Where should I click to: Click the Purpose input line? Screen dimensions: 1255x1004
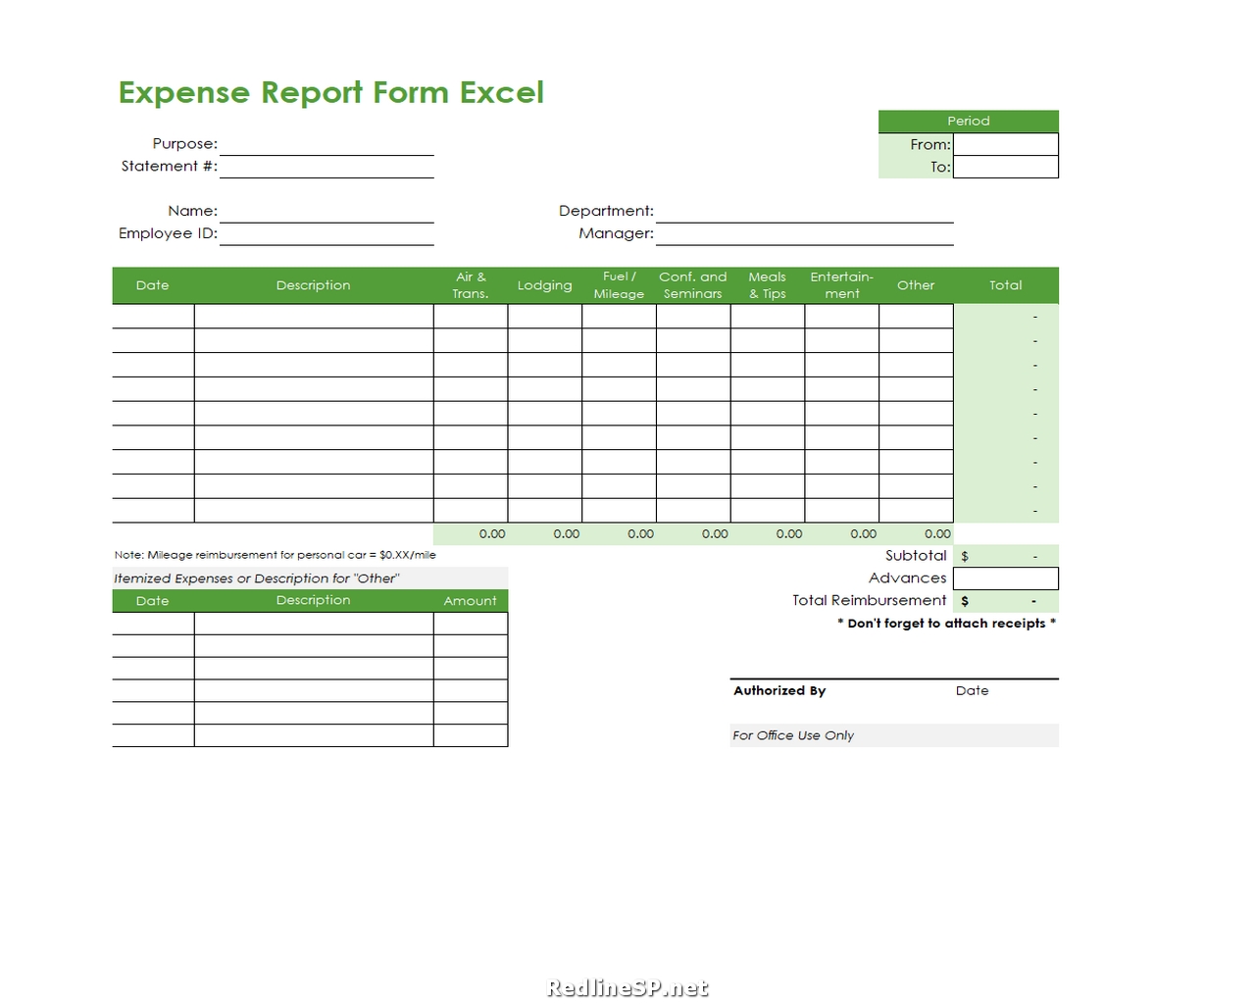pos(326,144)
